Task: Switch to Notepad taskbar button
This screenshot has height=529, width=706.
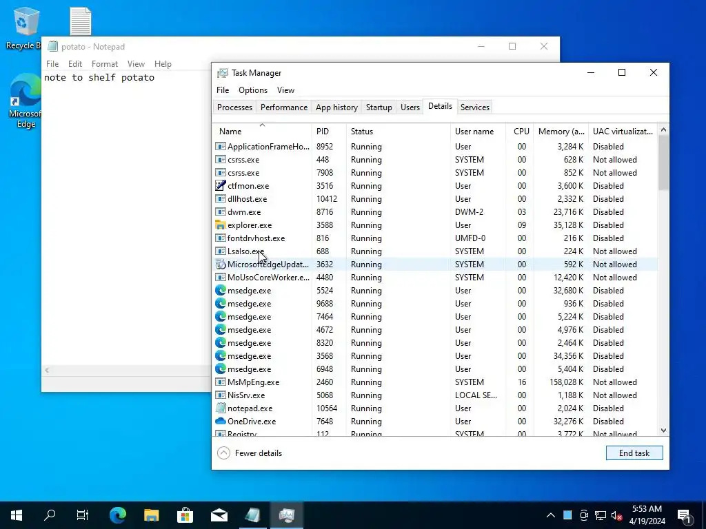Action: 253,515
